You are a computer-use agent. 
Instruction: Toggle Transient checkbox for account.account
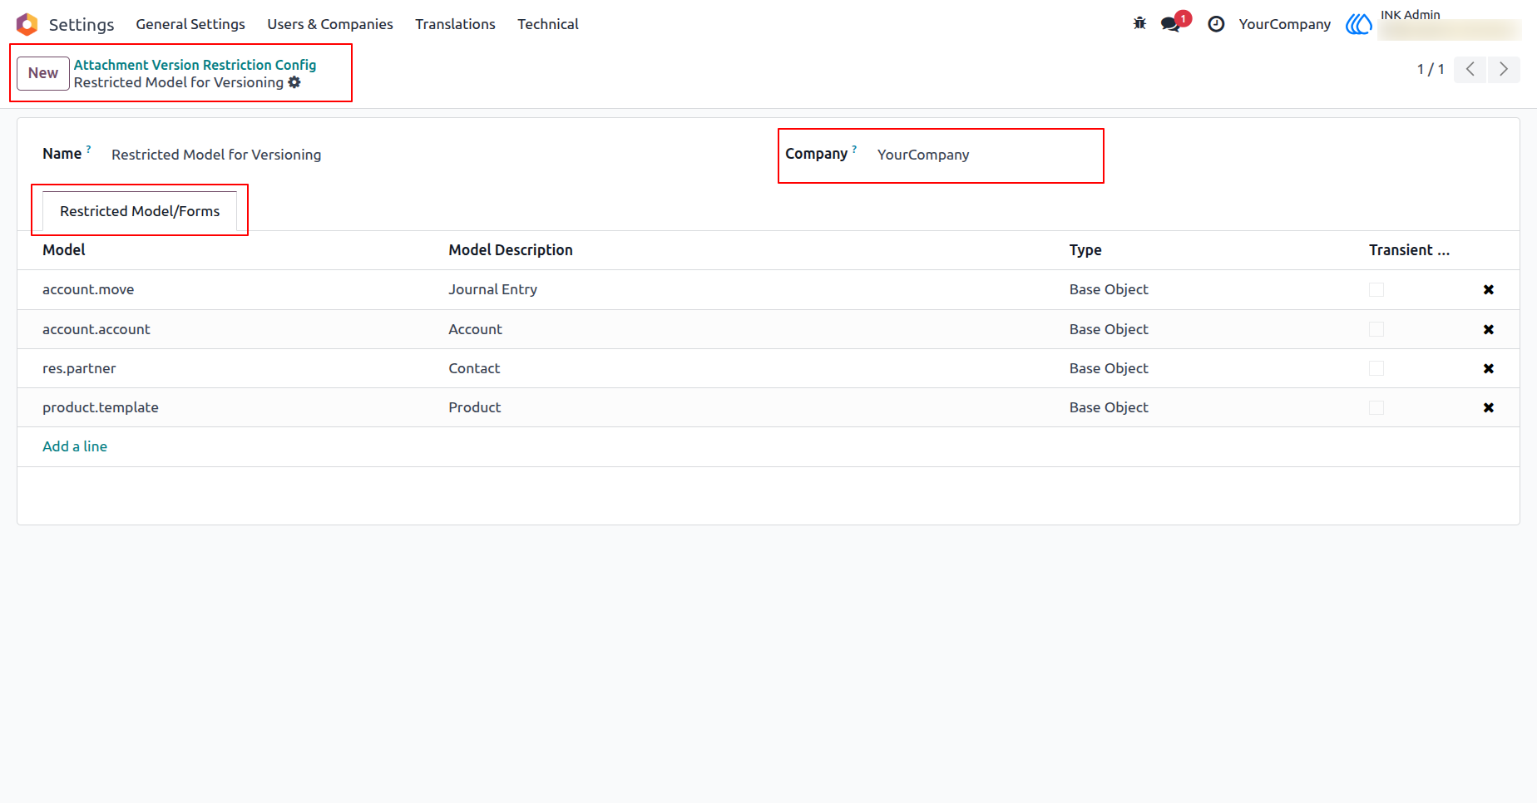(x=1376, y=329)
